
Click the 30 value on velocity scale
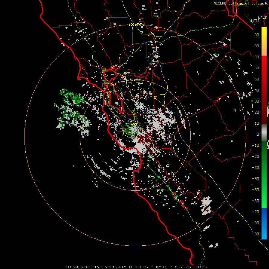(x=257, y=101)
